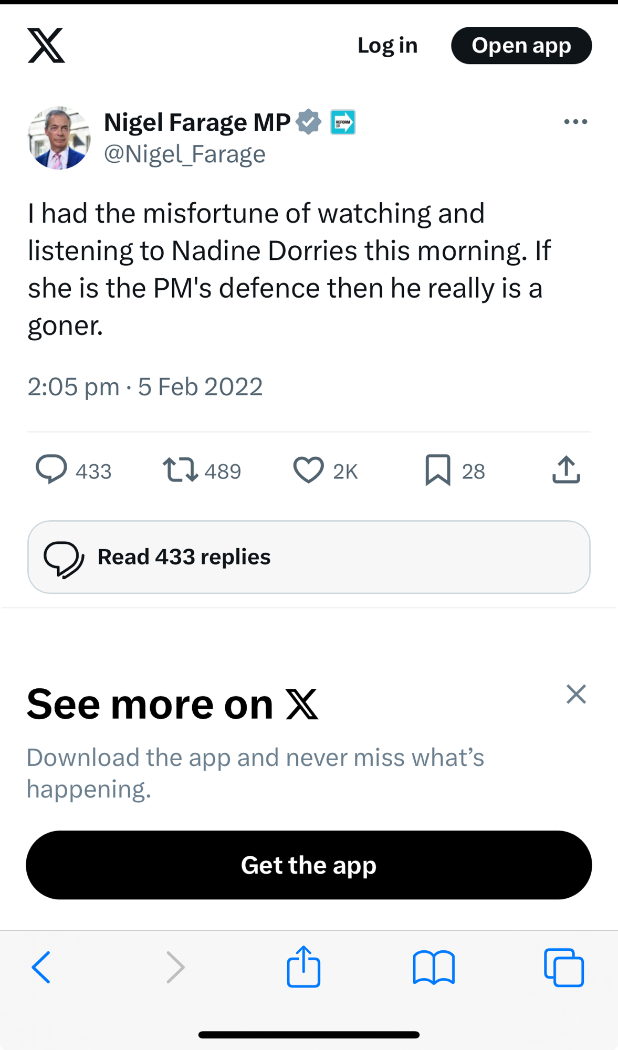
Task: Click the repost arrows icon
Action: tap(180, 469)
